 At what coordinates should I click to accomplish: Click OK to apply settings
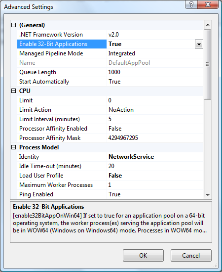click(x=143, y=256)
